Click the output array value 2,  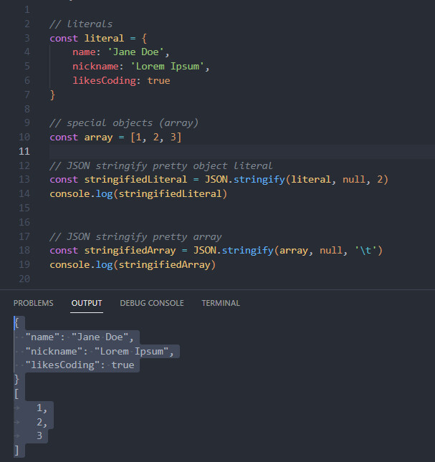pyautogui.click(x=42, y=423)
